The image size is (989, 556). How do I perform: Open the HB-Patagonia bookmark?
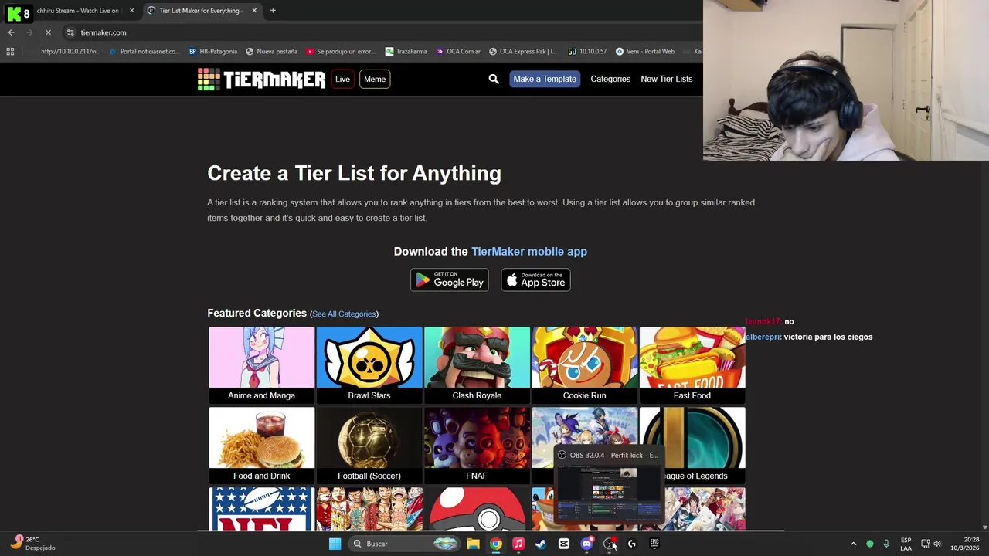[213, 52]
